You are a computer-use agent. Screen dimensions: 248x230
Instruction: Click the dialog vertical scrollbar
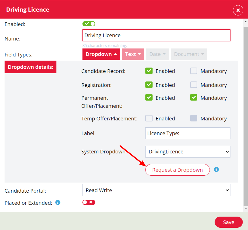coord(246,116)
